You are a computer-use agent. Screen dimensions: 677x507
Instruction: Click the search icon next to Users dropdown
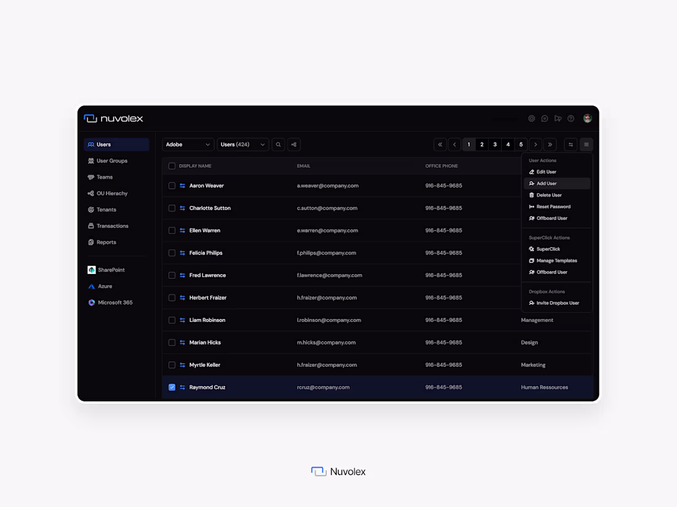(x=278, y=144)
